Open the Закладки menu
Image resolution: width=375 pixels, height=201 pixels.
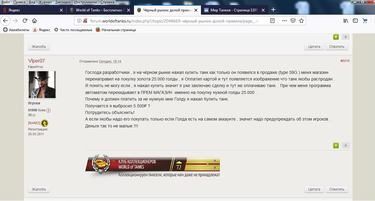click(63, 2)
